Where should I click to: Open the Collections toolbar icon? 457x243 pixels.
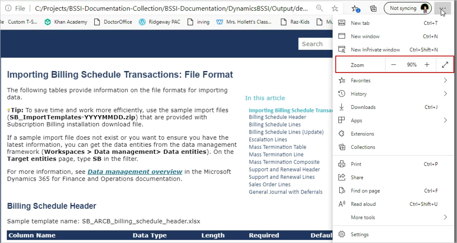373,8
